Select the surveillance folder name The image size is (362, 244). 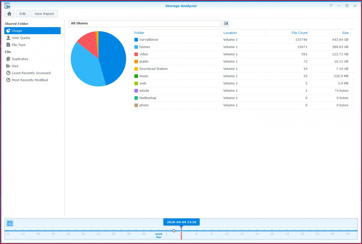(x=149, y=40)
